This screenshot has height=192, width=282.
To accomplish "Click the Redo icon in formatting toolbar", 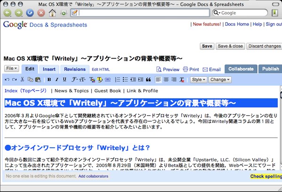I will [15, 80].
